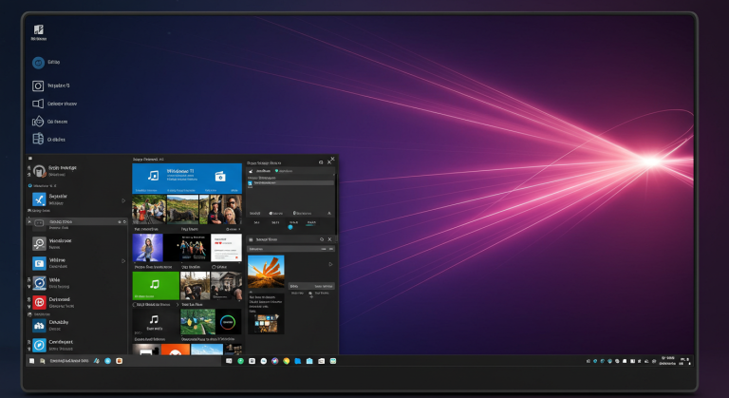Open the green music note tile
The height and width of the screenshot is (398, 729).
156,285
